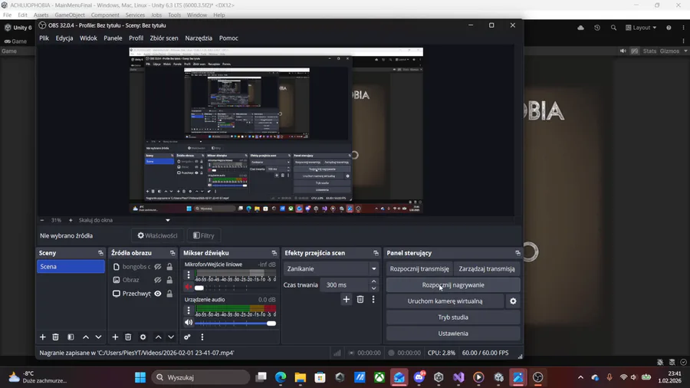
Task: Select Scena in the scenes list
Action: click(x=71, y=267)
